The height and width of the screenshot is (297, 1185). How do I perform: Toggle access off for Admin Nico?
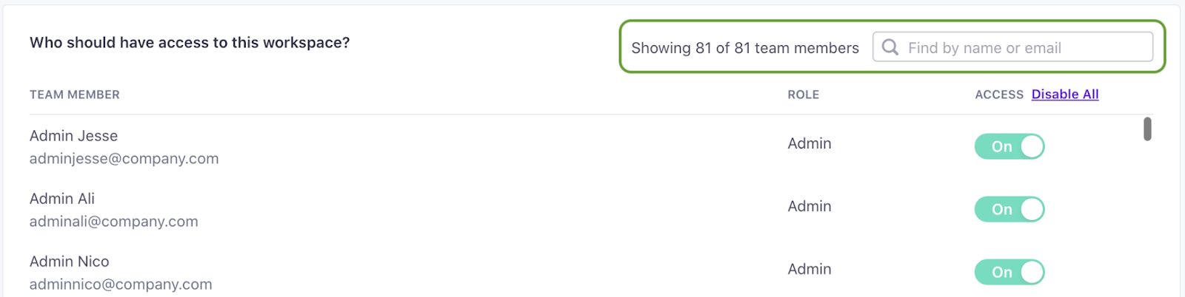click(1009, 272)
